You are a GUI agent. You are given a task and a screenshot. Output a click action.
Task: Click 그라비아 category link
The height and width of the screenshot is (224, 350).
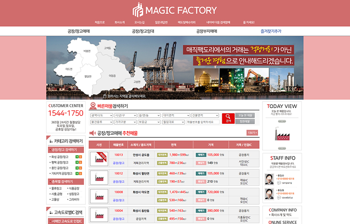[74, 199]
